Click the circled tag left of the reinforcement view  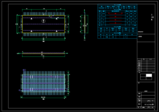point(19,90)
